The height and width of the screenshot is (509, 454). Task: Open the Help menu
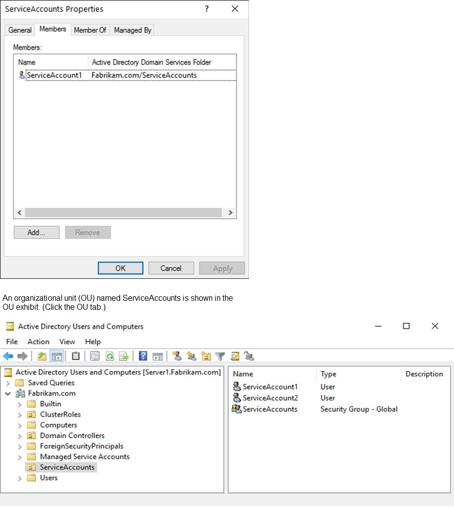point(93,342)
